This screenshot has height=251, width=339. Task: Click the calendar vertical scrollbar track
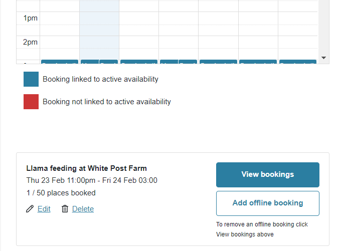323,26
